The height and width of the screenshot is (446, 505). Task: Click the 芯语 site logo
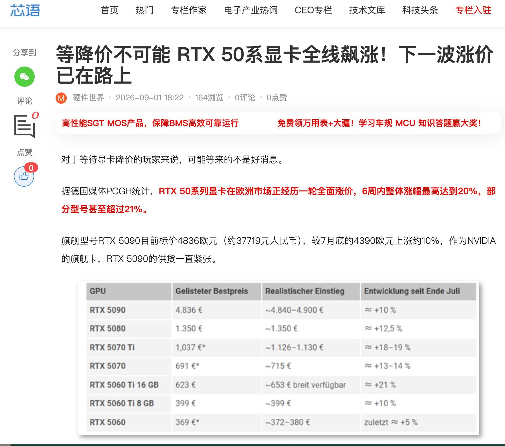pos(25,10)
